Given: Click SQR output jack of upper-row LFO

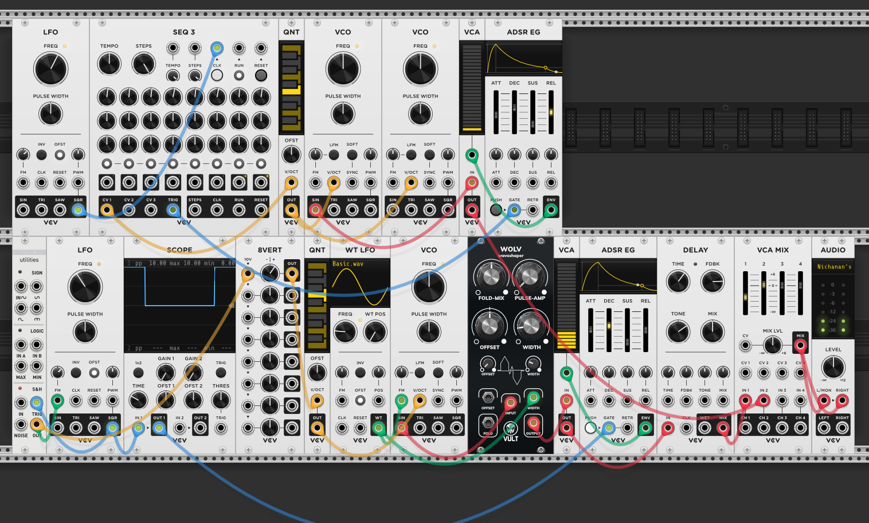Looking at the screenshot, I should (79, 210).
